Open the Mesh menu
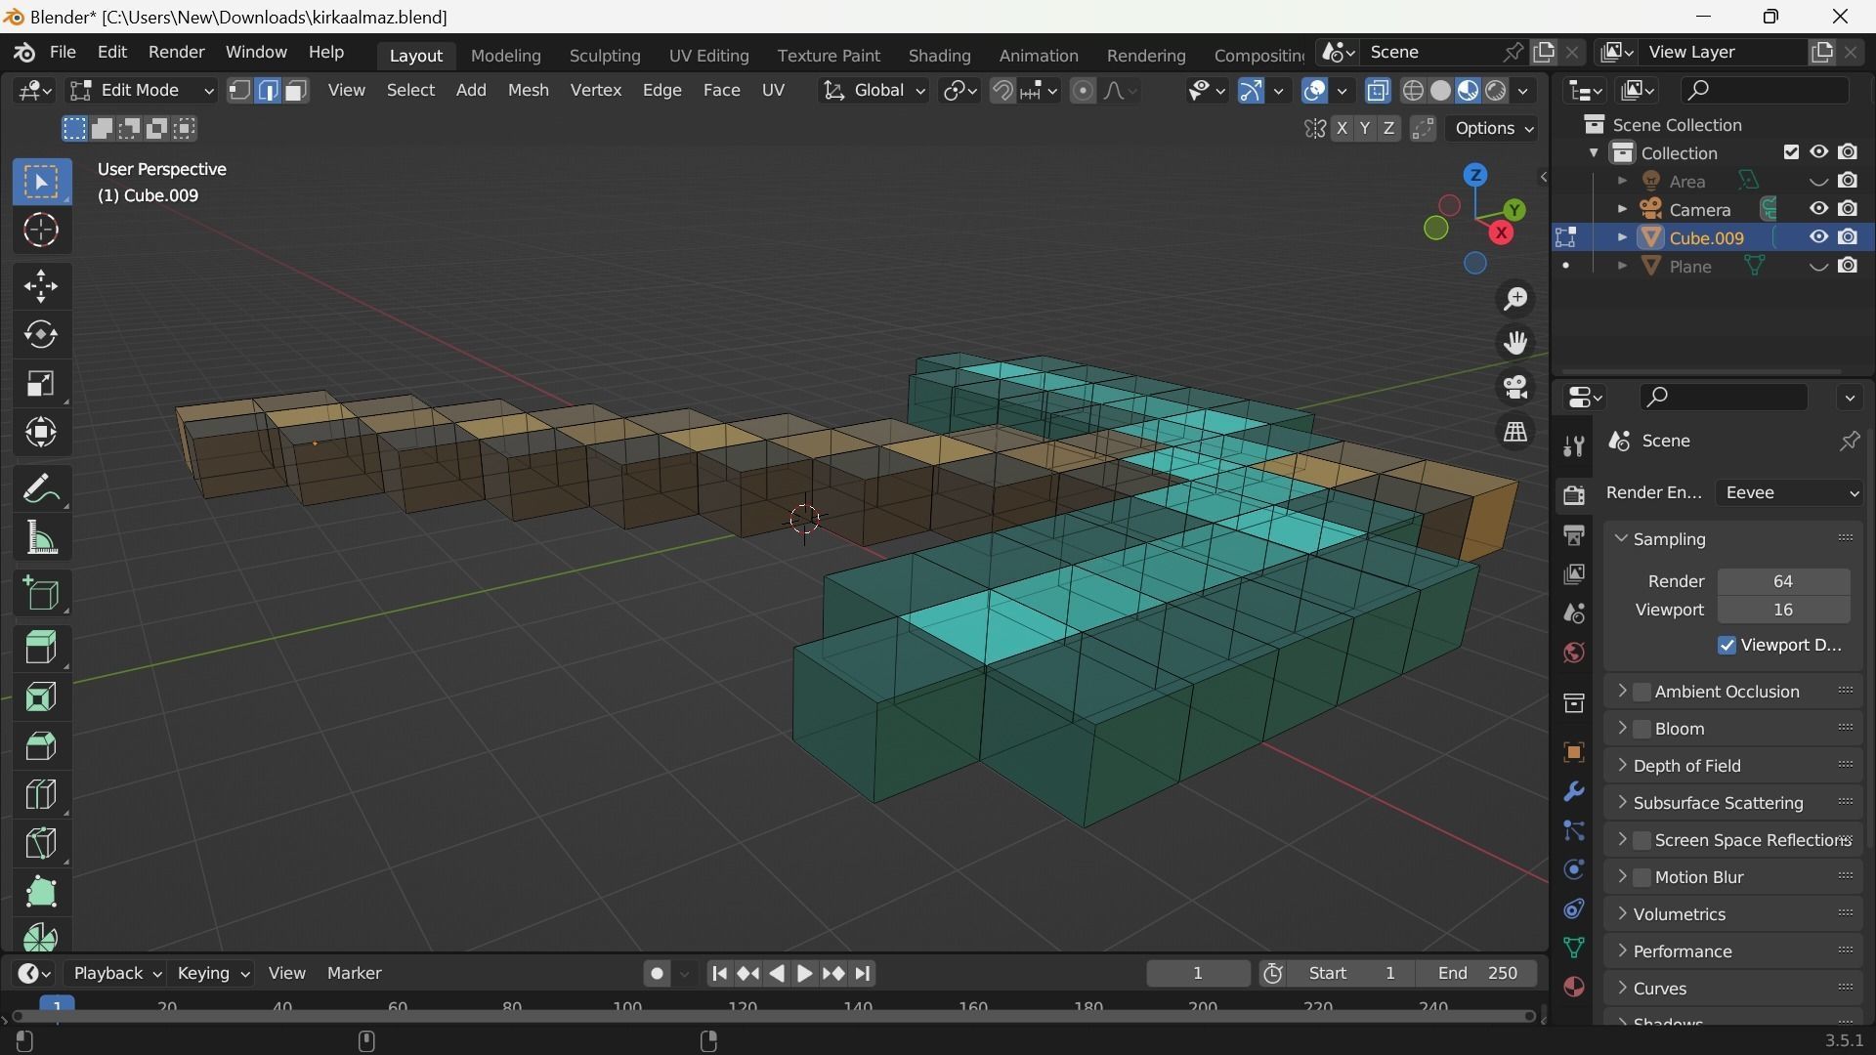The width and height of the screenshot is (1876, 1055). coord(528,90)
